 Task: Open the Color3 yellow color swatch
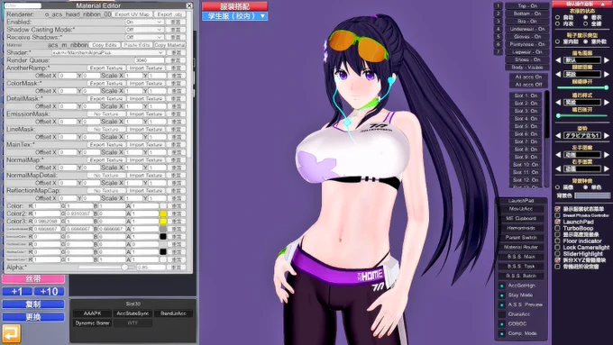tap(163, 222)
